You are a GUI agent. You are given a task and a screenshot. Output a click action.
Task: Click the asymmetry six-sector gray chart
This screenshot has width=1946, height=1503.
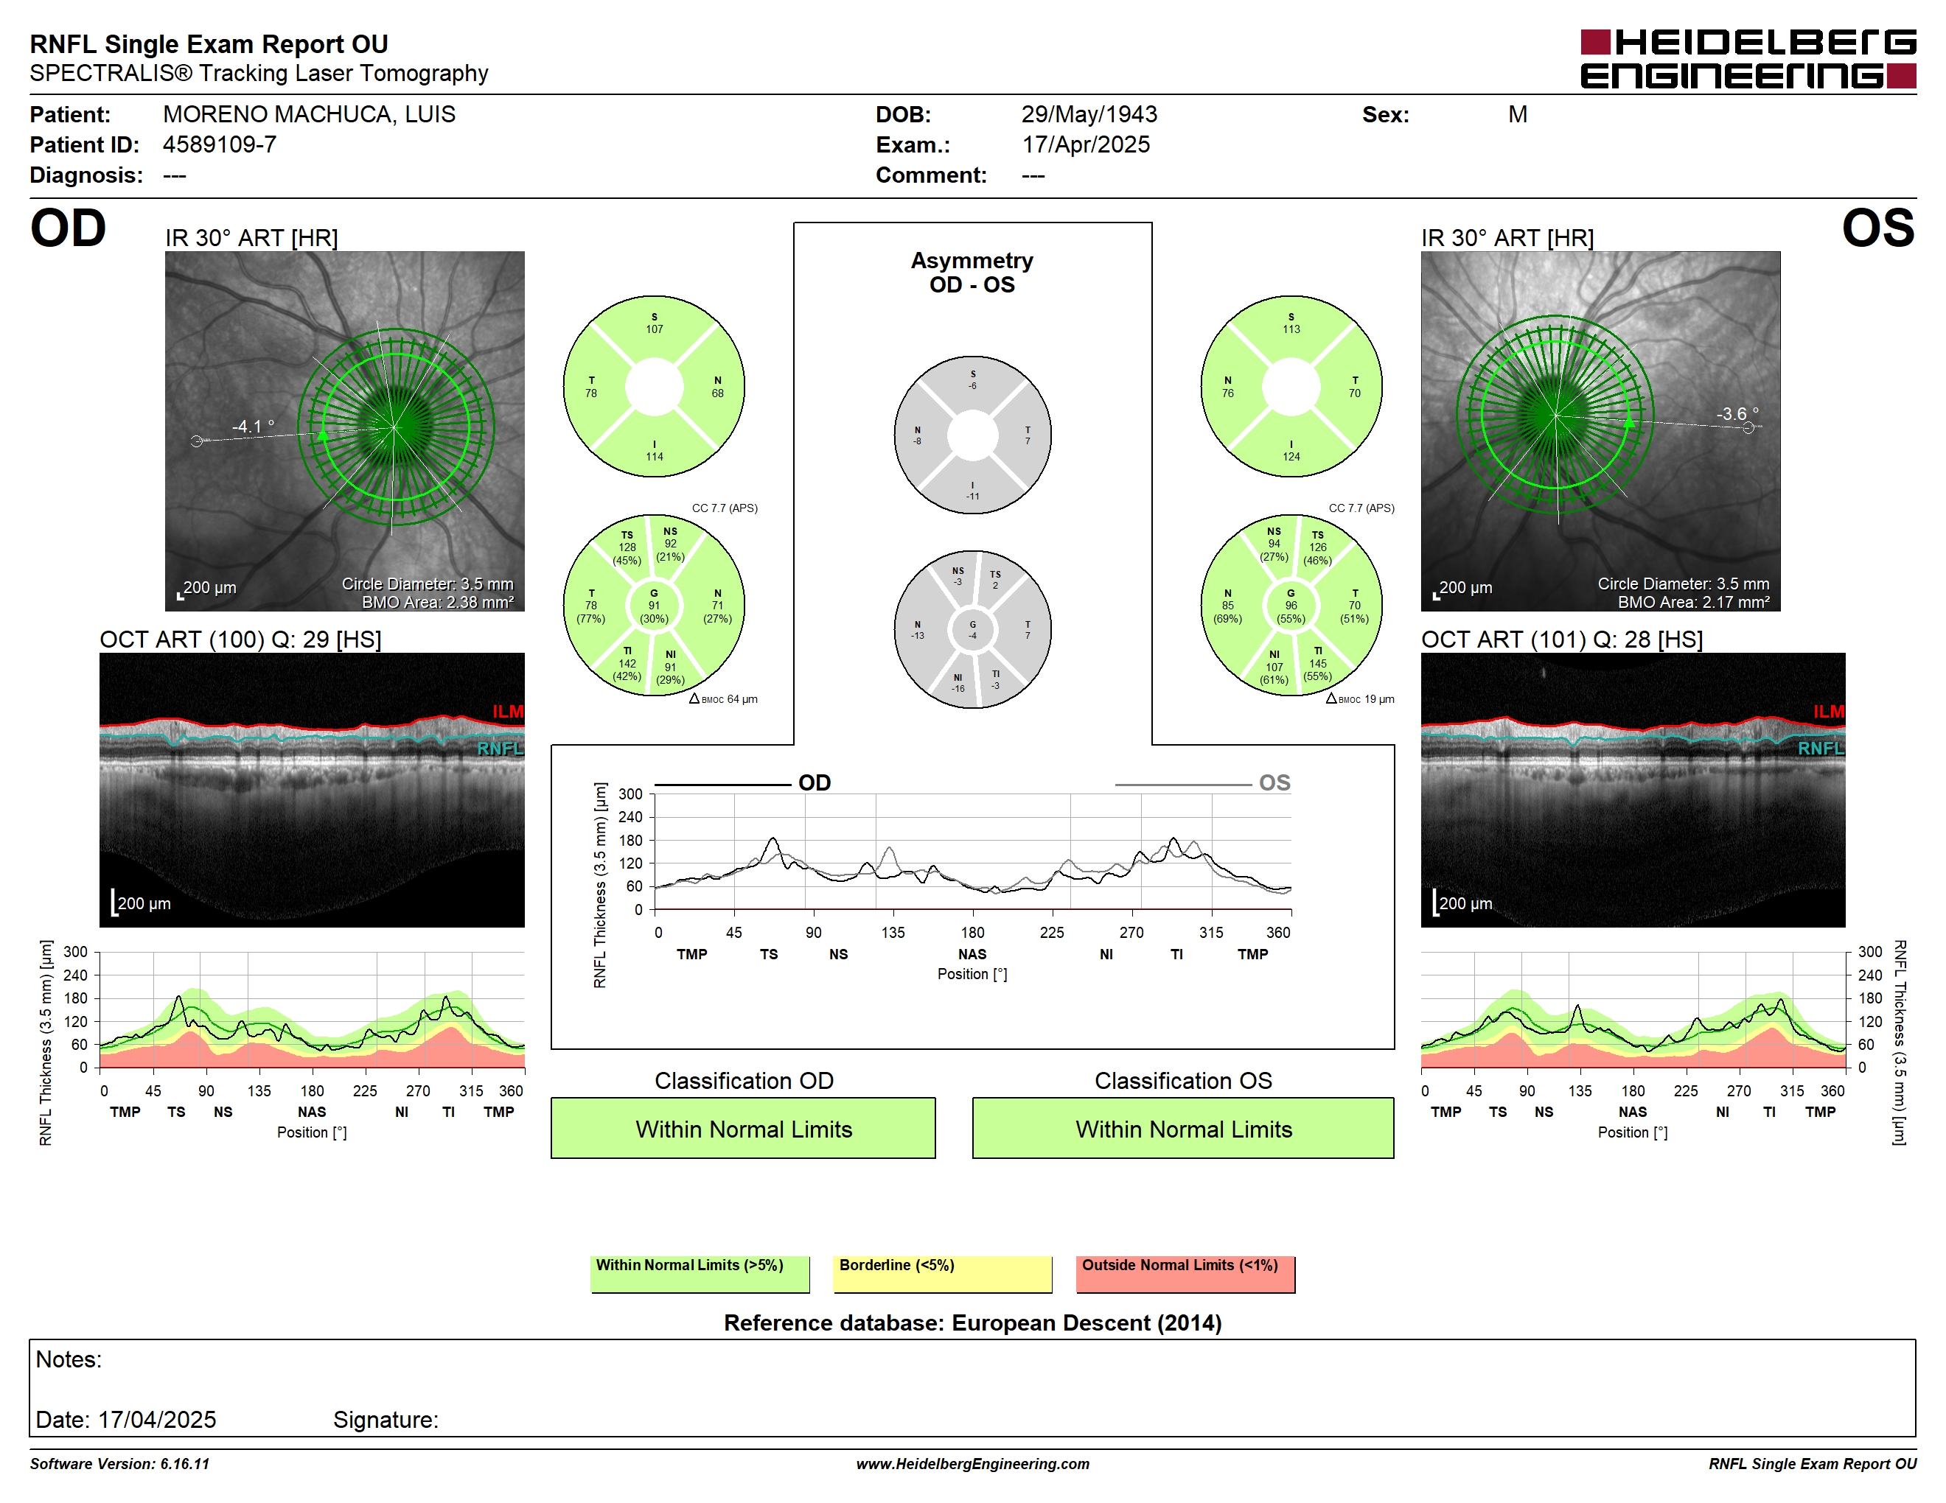click(x=973, y=629)
